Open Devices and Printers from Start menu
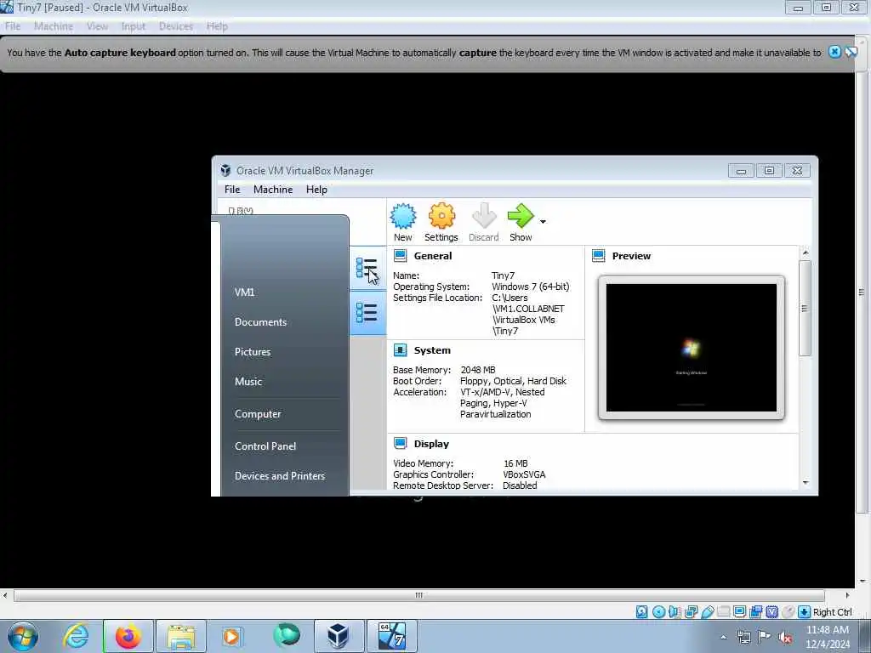This screenshot has height=653, width=871. click(x=279, y=476)
